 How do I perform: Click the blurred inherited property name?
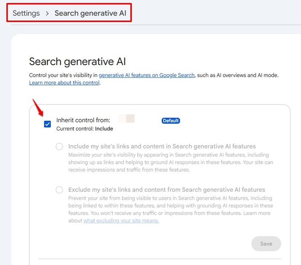(x=126, y=118)
